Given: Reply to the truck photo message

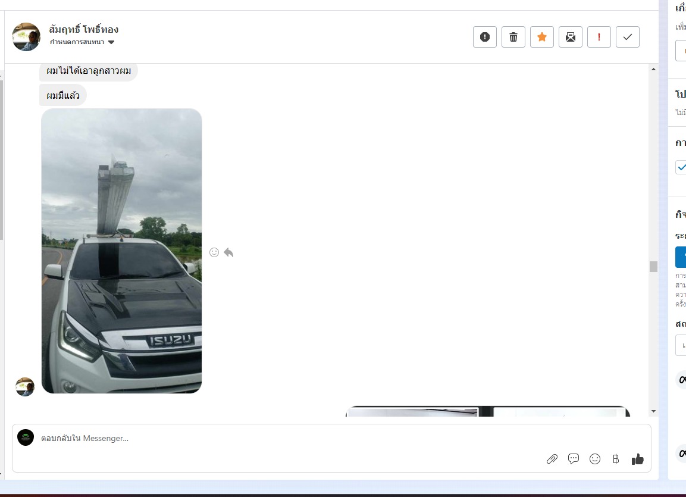Looking at the screenshot, I should click(228, 252).
